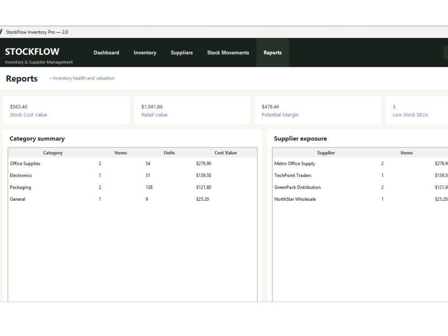448x336 pixels.
Task: Click the $1,041.86 Retail Value figure
Action: coord(152,107)
